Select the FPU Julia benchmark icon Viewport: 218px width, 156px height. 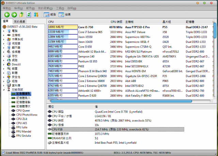13,127
